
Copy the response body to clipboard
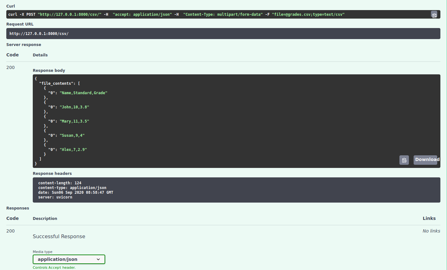pyautogui.click(x=404, y=160)
